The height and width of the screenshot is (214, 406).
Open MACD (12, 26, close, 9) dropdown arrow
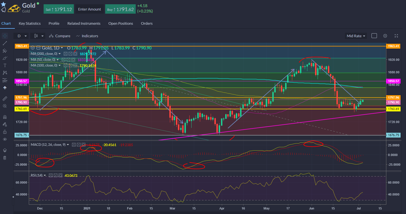(x=68, y=145)
